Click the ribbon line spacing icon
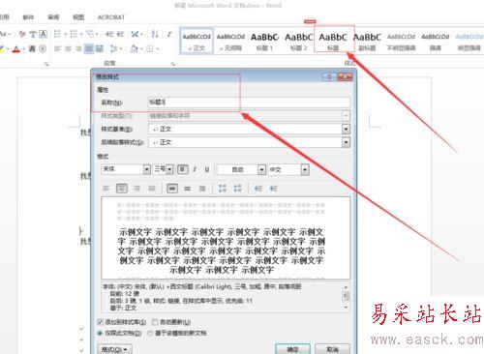The image size is (484, 354). pos(114,48)
